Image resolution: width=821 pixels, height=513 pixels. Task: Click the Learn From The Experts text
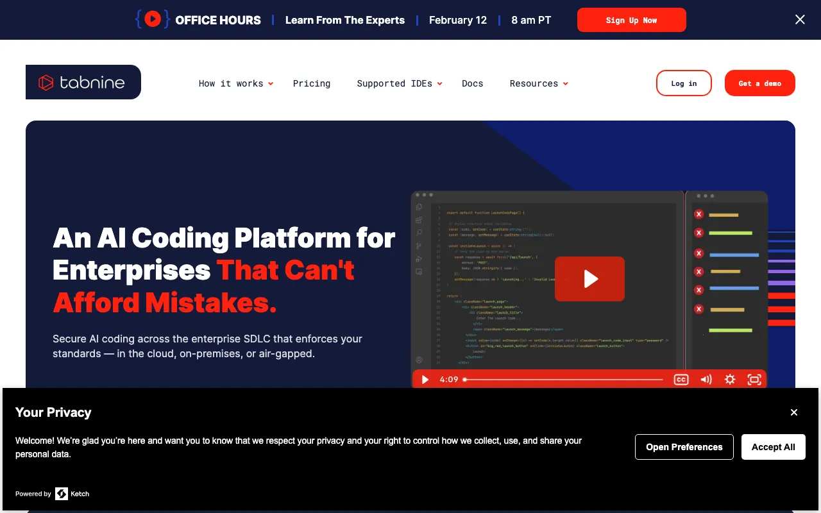pos(345,20)
